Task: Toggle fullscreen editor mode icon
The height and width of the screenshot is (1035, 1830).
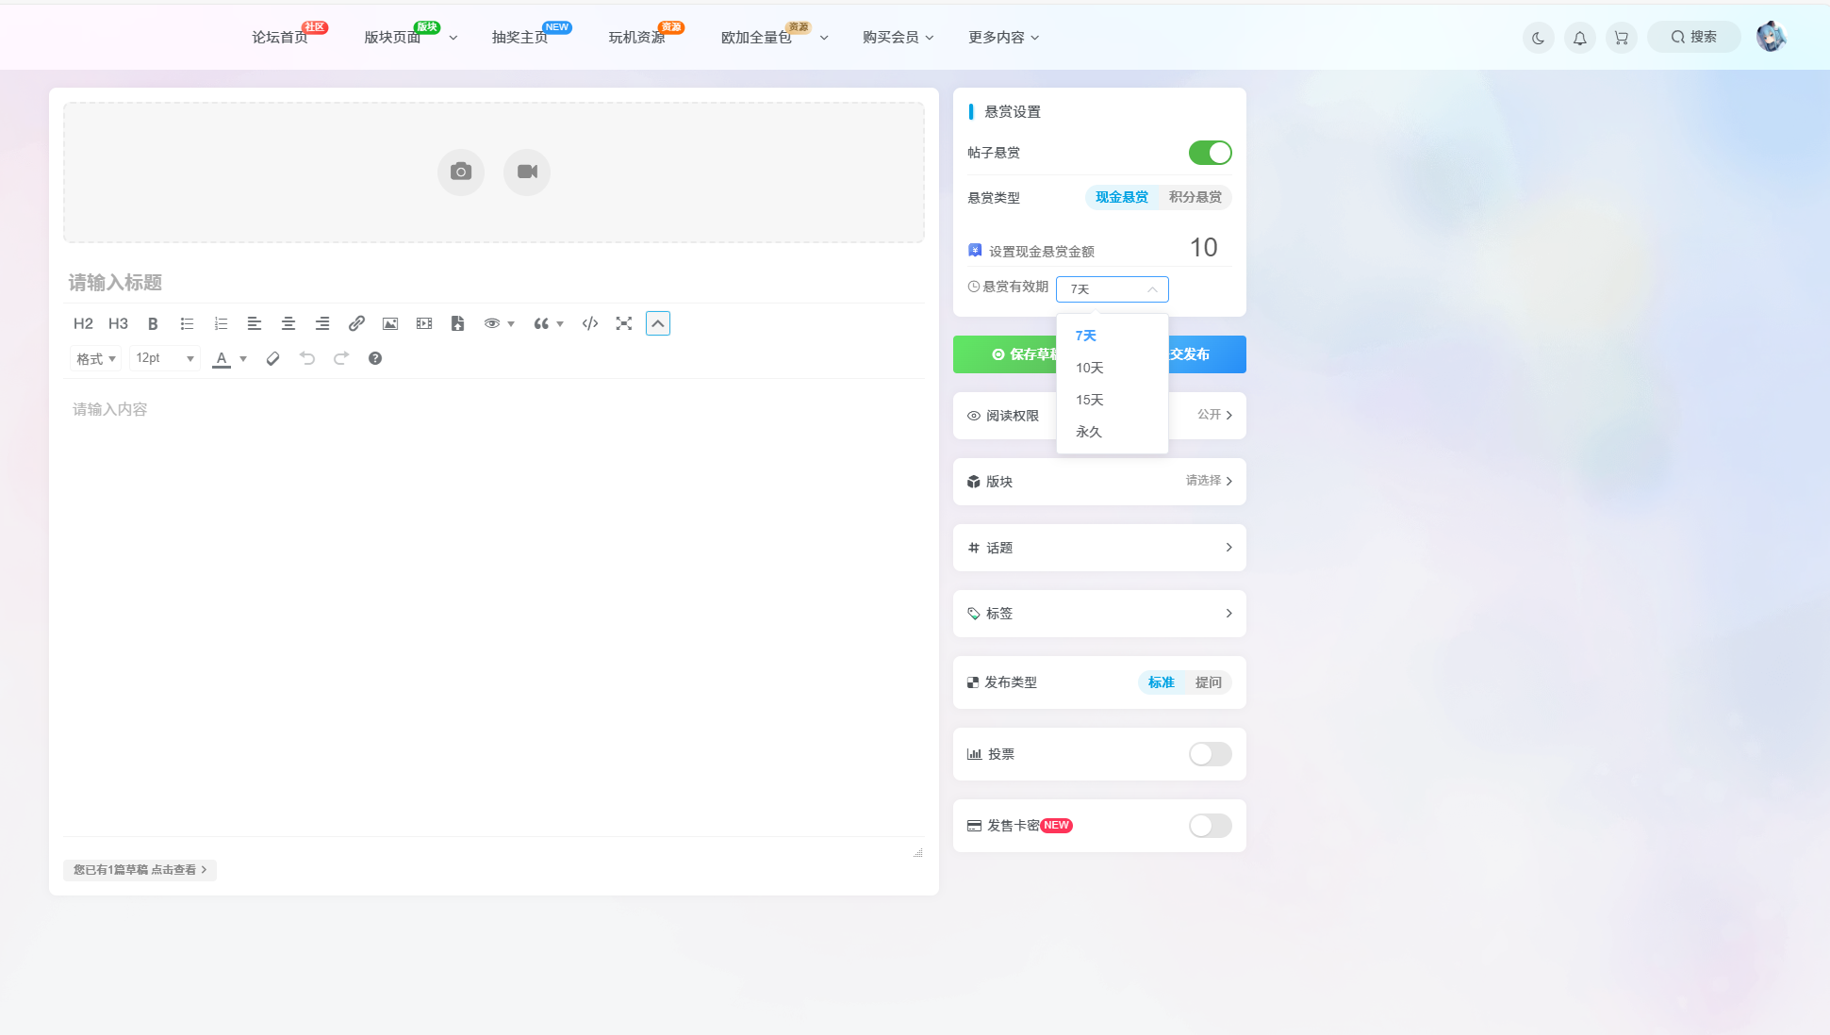Action: [x=624, y=323]
